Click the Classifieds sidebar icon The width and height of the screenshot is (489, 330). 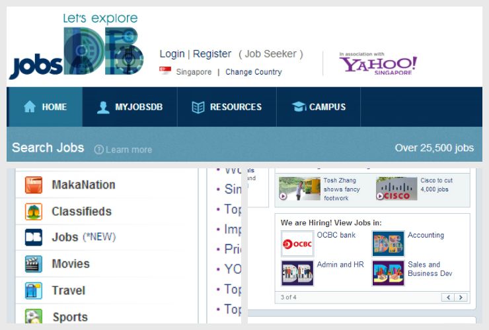pyautogui.click(x=34, y=212)
